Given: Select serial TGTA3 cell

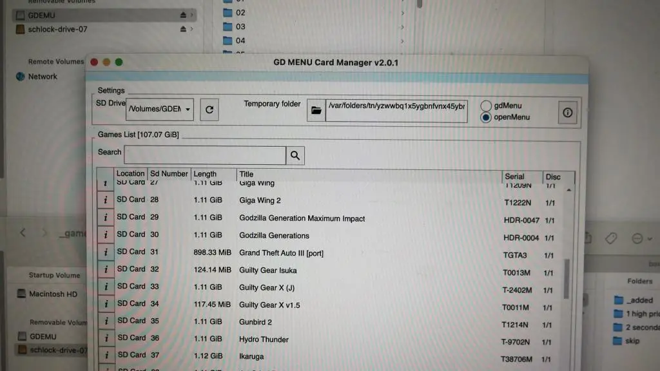Looking at the screenshot, I should [515, 255].
